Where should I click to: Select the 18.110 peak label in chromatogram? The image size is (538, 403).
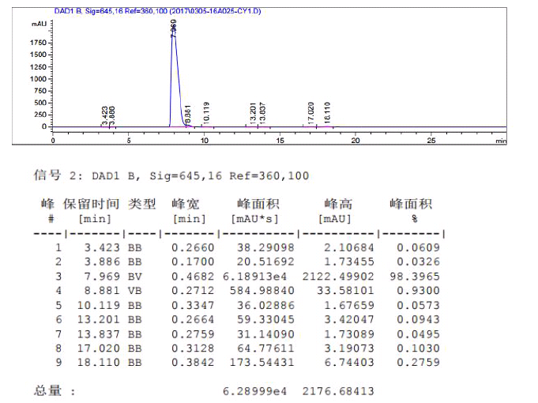click(328, 111)
